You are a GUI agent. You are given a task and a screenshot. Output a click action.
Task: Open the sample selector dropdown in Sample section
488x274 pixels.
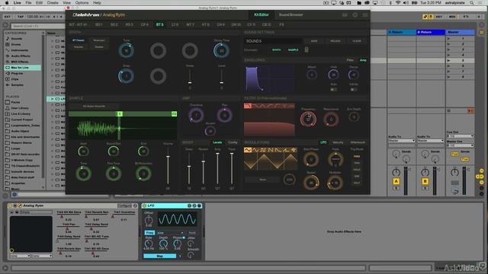(x=94, y=107)
